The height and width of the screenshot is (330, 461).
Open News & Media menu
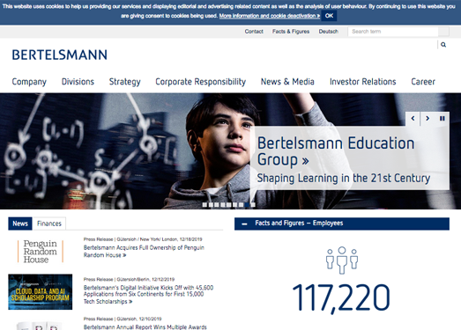click(287, 82)
